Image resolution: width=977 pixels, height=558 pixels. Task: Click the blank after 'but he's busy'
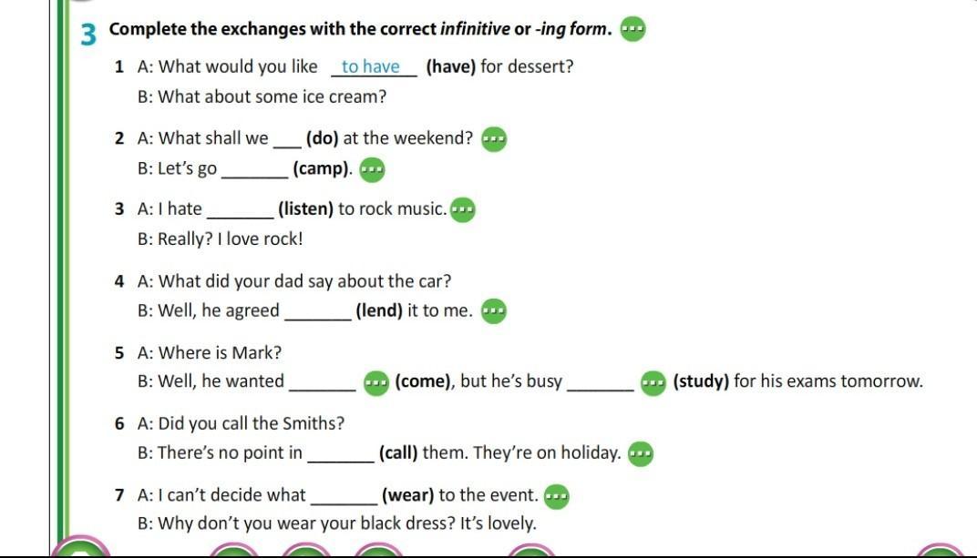point(600,383)
